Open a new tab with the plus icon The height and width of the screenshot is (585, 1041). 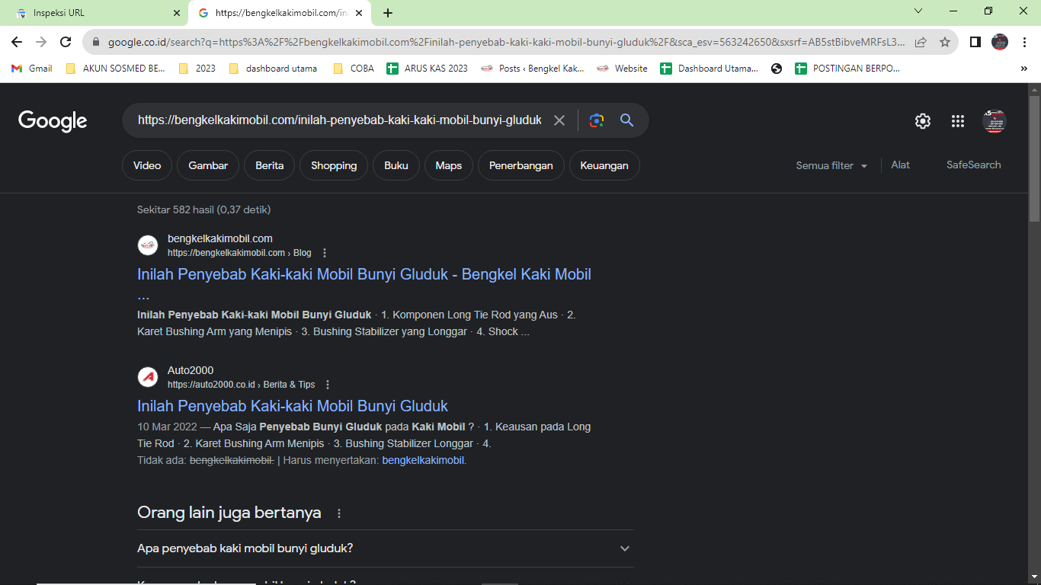click(388, 13)
